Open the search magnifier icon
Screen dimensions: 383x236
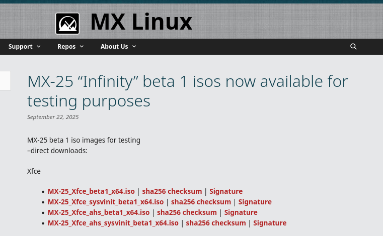(x=353, y=46)
